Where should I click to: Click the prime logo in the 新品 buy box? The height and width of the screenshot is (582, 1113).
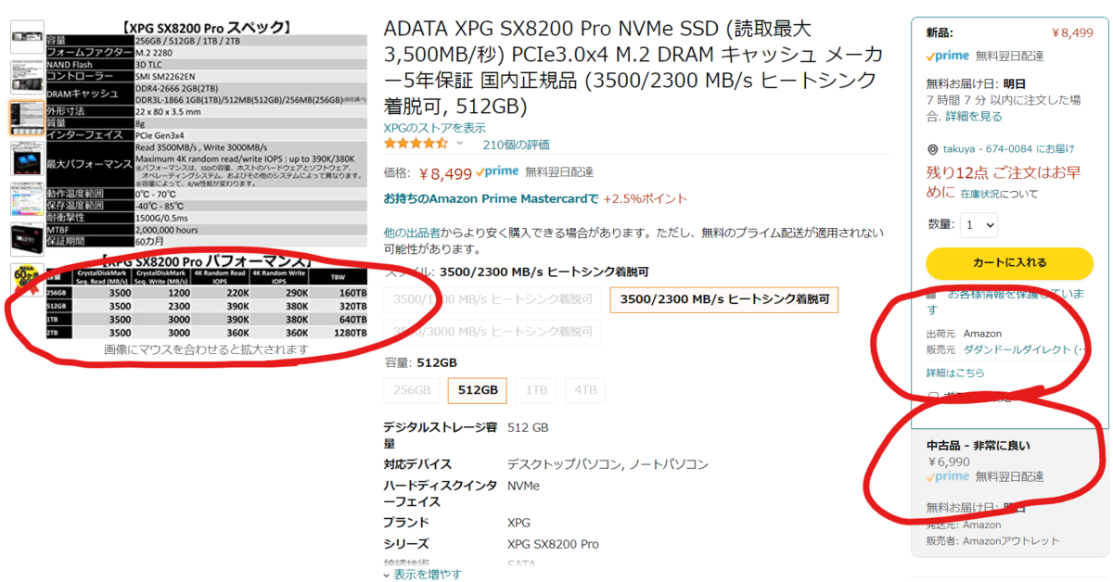(x=948, y=56)
